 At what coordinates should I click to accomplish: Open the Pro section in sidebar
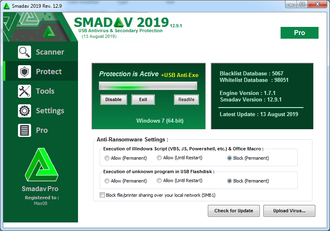point(42,130)
